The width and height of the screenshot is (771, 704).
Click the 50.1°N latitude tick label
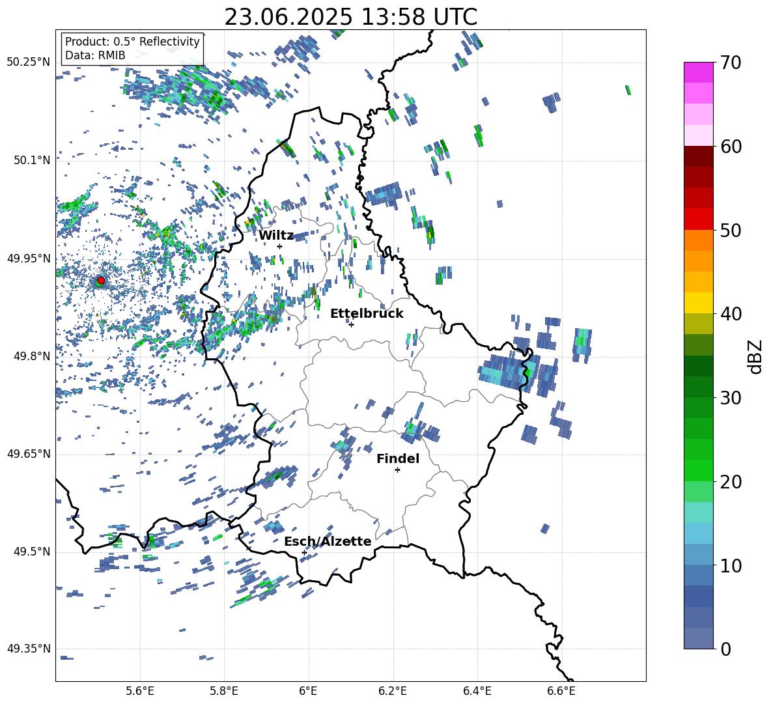[32, 160]
